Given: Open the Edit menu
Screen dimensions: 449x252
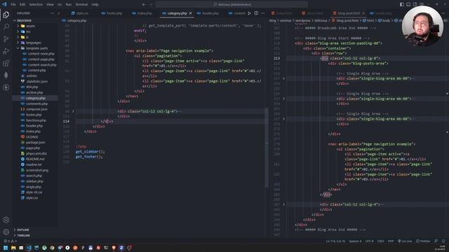Looking at the screenshot, I should (x=22, y=4).
